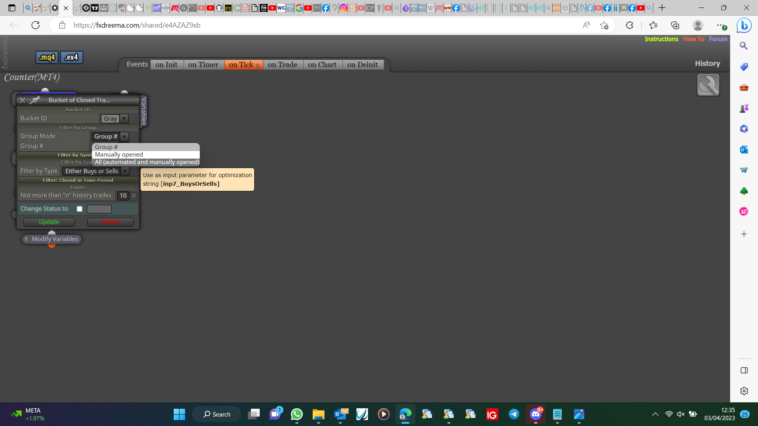
Task: Open the Favorites list
Action: (653, 25)
